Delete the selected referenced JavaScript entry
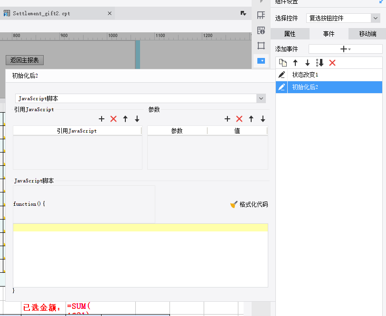Screen dimensions: 386x316 (x=113, y=119)
